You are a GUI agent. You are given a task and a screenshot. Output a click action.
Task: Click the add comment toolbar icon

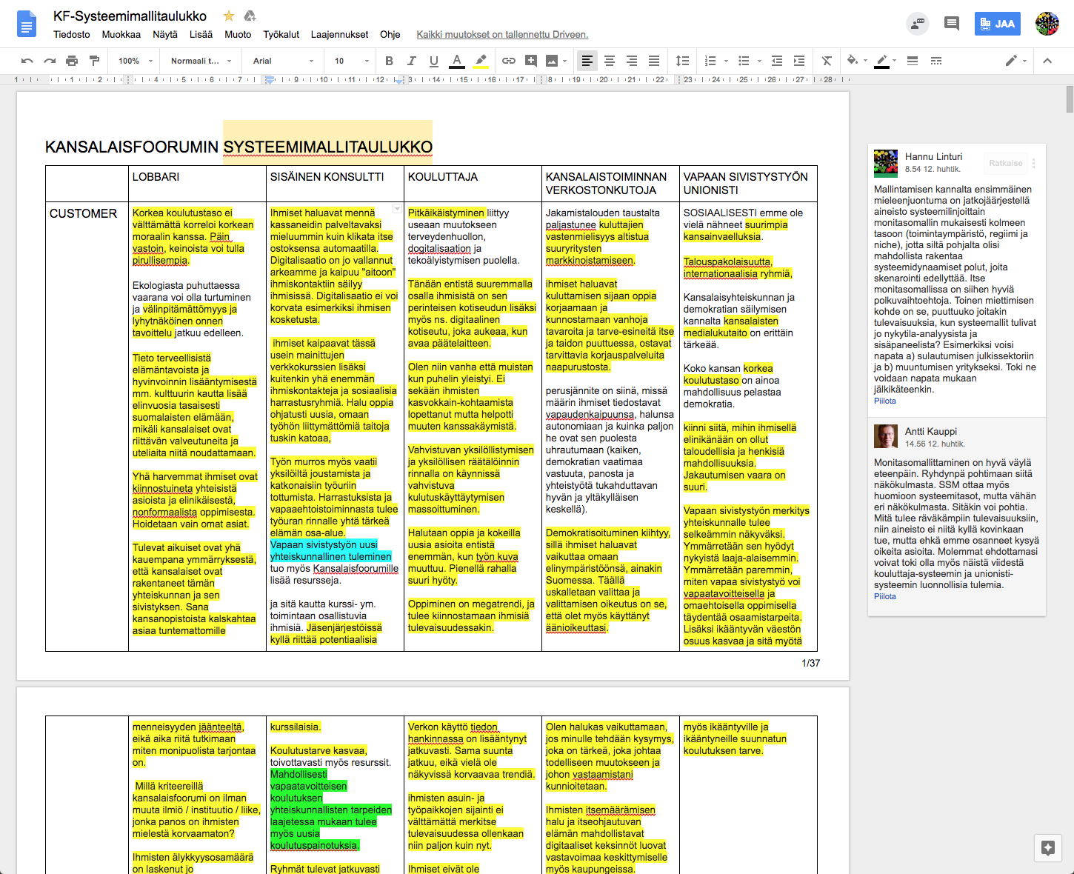tap(531, 61)
